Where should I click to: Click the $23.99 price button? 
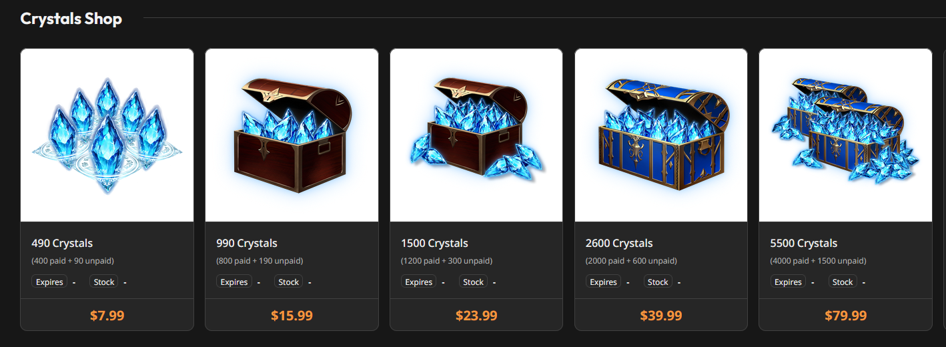pyautogui.click(x=476, y=315)
